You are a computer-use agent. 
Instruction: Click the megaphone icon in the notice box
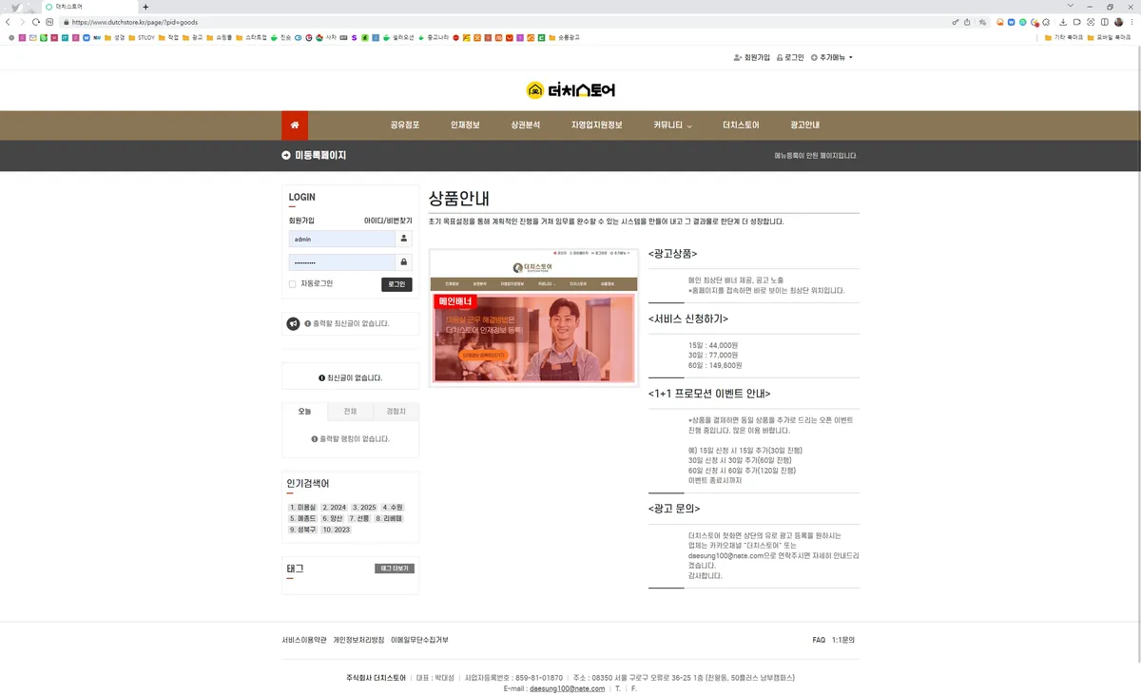coord(294,324)
